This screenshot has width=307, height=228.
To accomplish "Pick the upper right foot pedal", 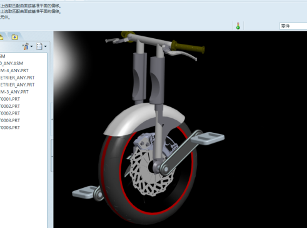I will pyautogui.click(x=208, y=138).
